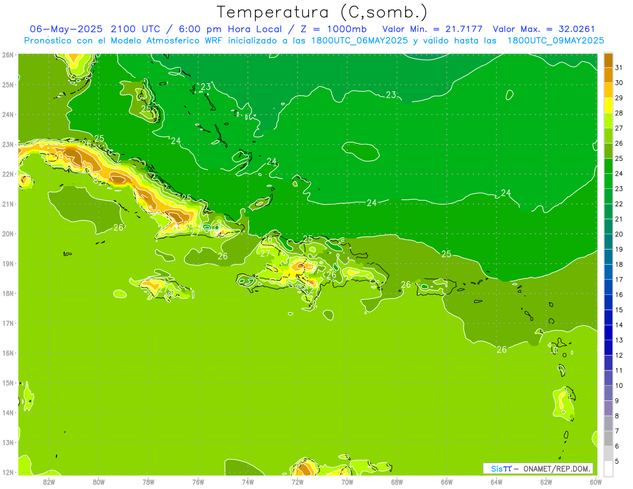The width and height of the screenshot is (633, 489).
Task: Click the 13N latitude axis label
Action: (x=7, y=442)
